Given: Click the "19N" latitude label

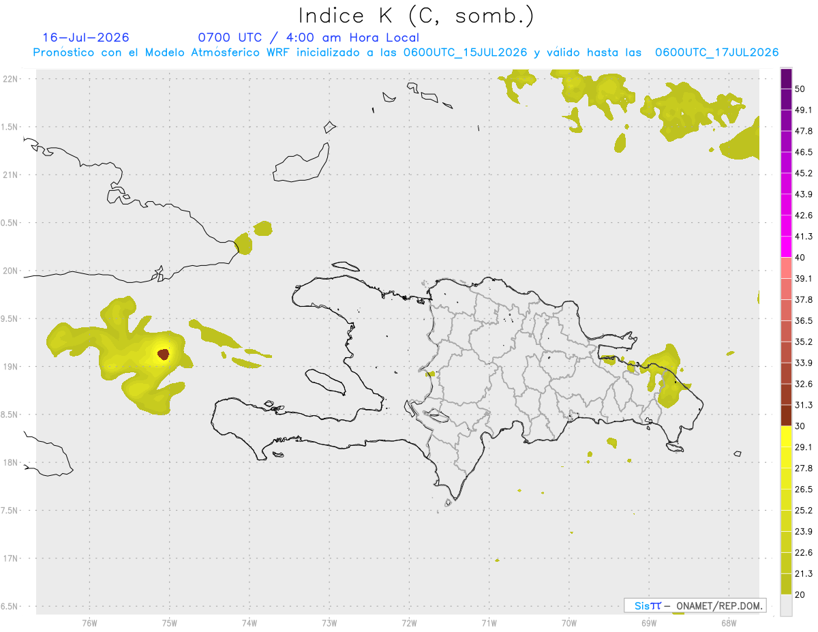Looking at the screenshot, I should pyautogui.click(x=10, y=366).
